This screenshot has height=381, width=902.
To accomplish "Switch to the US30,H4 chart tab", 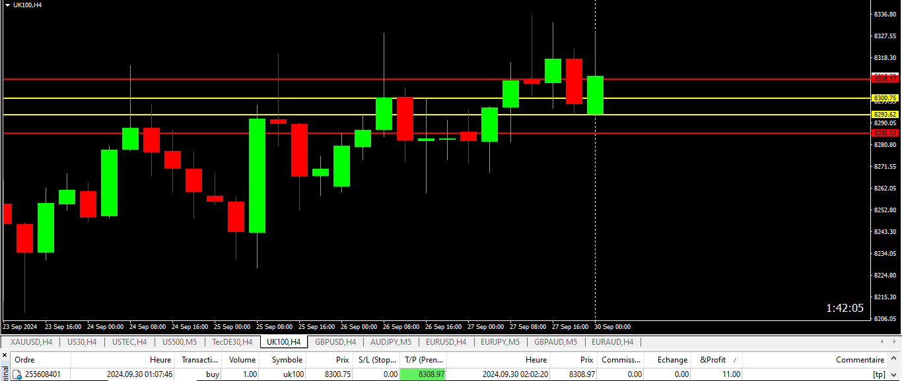I will [82, 342].
